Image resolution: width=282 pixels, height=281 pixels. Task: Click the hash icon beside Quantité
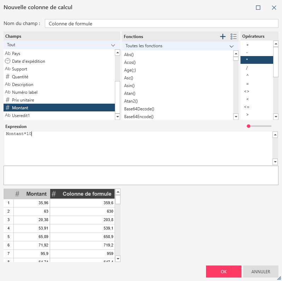[7, 77]
